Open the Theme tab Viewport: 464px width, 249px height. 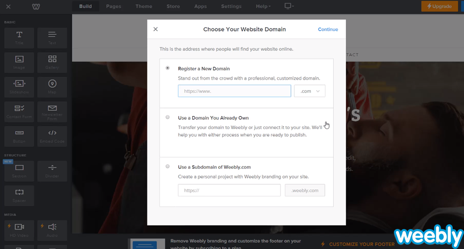point(144,6)
